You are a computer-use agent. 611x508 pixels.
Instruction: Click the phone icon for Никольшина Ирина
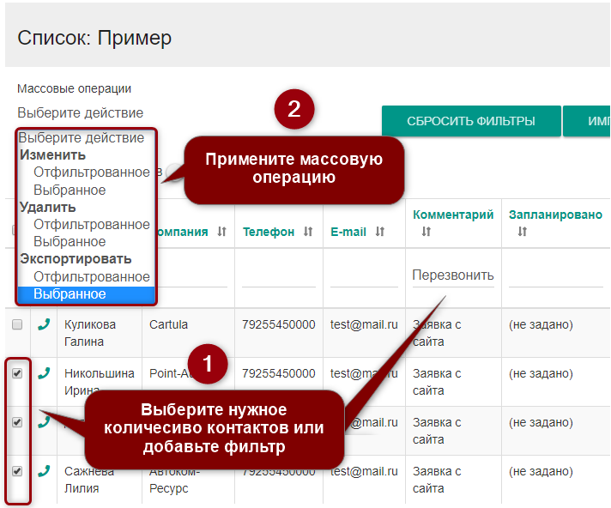point(44,373)
